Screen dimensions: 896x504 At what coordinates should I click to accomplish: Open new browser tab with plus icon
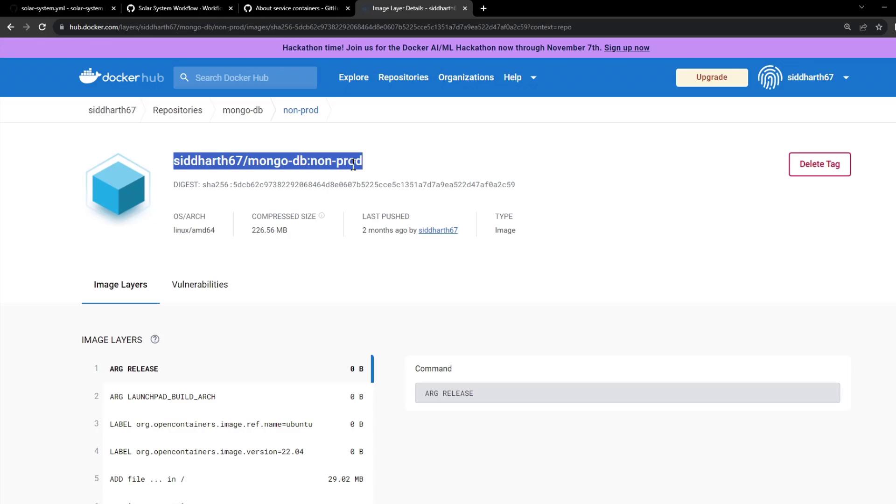[x=483, y=8]
